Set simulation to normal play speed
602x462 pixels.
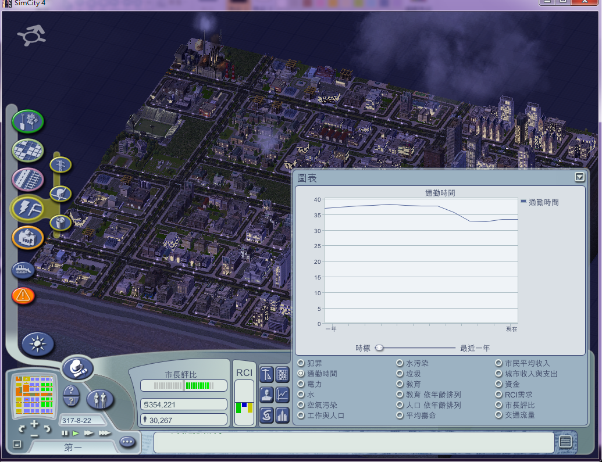76,433
